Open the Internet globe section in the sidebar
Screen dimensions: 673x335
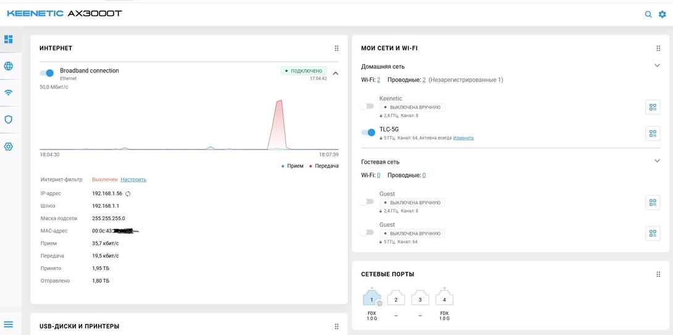point(9,66)
